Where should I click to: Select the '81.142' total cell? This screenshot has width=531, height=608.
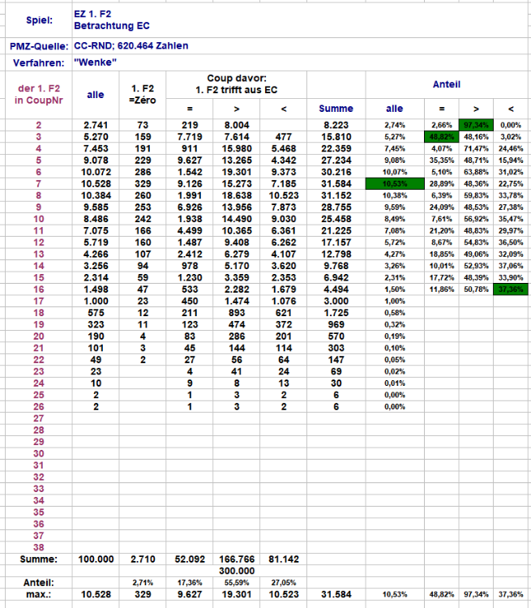point(284,559)
